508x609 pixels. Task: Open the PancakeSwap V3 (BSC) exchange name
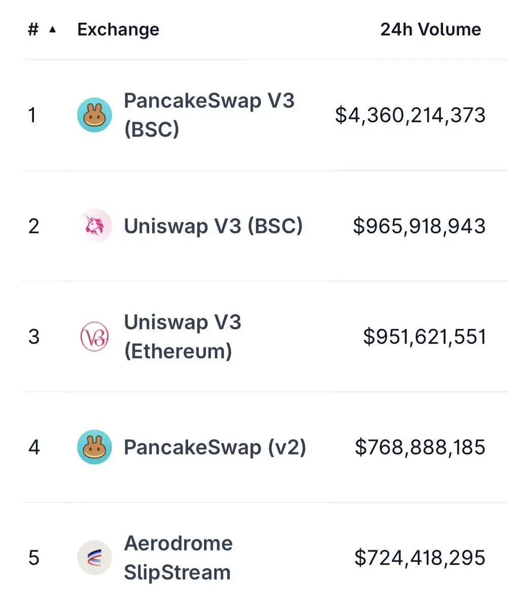pyautogui.click(x=209, y=115)
